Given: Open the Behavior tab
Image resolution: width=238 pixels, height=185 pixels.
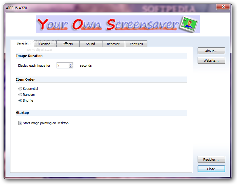Looking at the screenshot, I should pos(113,44).
